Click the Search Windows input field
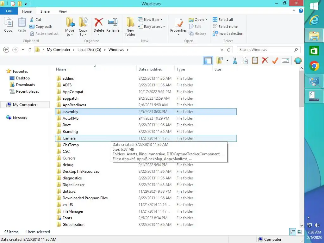 coord(268,50)
